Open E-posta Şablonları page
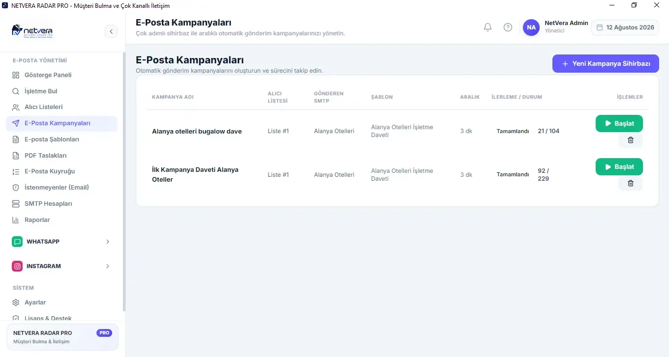The height and width of the screenshot is (357, 669). 61,139
